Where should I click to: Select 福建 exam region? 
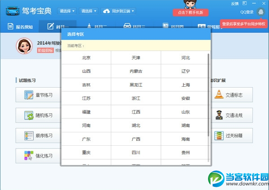(x=86, y=112)
